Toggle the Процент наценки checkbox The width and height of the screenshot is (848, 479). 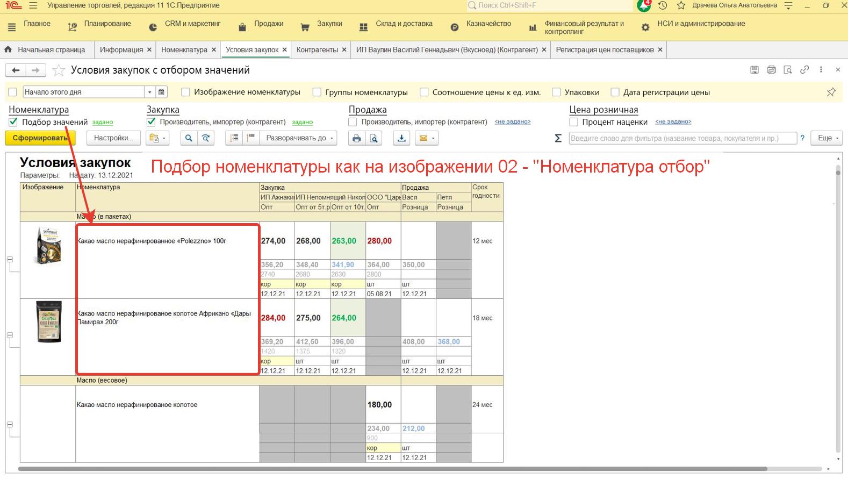pyautogui.click(x=574, y=122)
